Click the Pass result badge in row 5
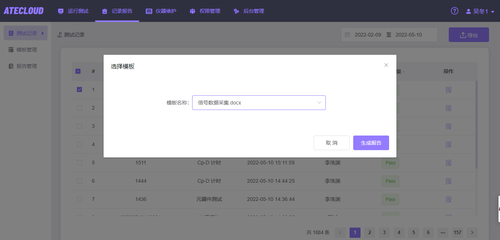This screenshot has height=240, width=500. pyautogui.click(x=390, y=163)
